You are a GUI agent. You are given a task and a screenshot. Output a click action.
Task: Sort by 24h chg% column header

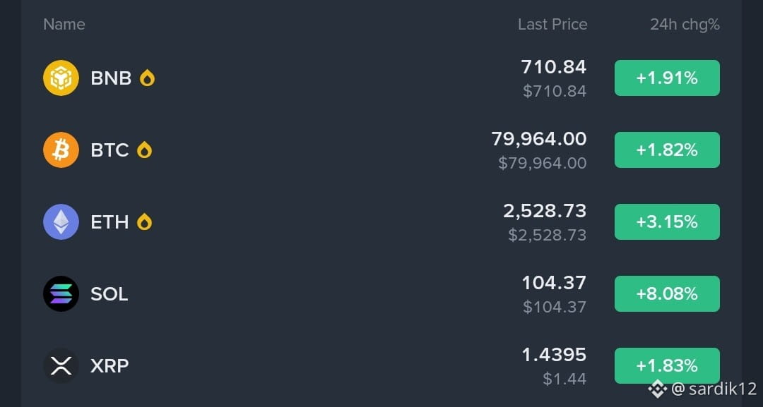pyautogui.click(x=685, y=24)
